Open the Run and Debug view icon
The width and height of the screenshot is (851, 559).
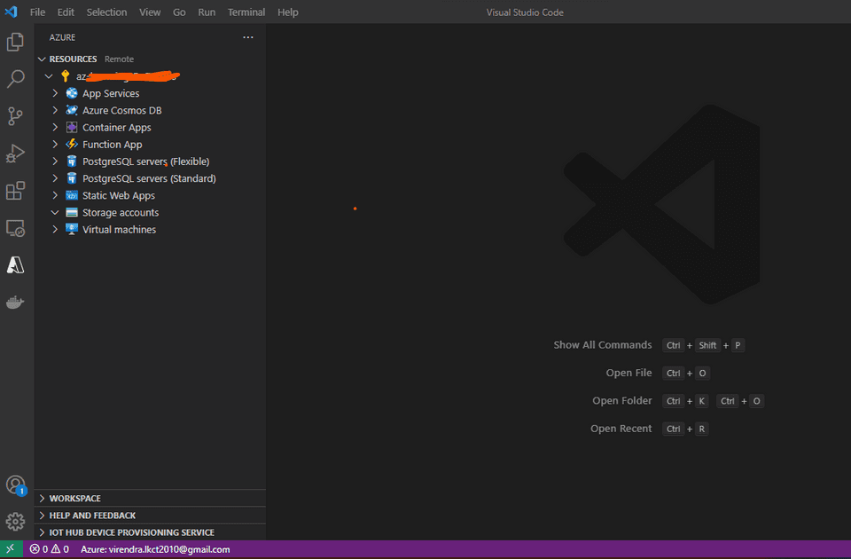pyautogui.click(x=15, y=154)
